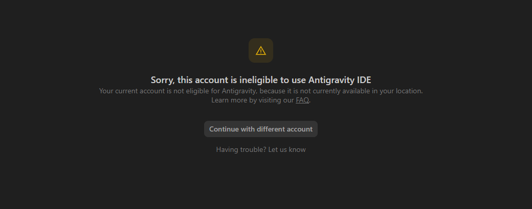Click Continue with different account button
532x209 pixels.
(260, 129)
